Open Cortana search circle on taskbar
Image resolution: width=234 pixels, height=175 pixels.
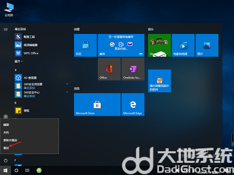click(x=17, y=171)
